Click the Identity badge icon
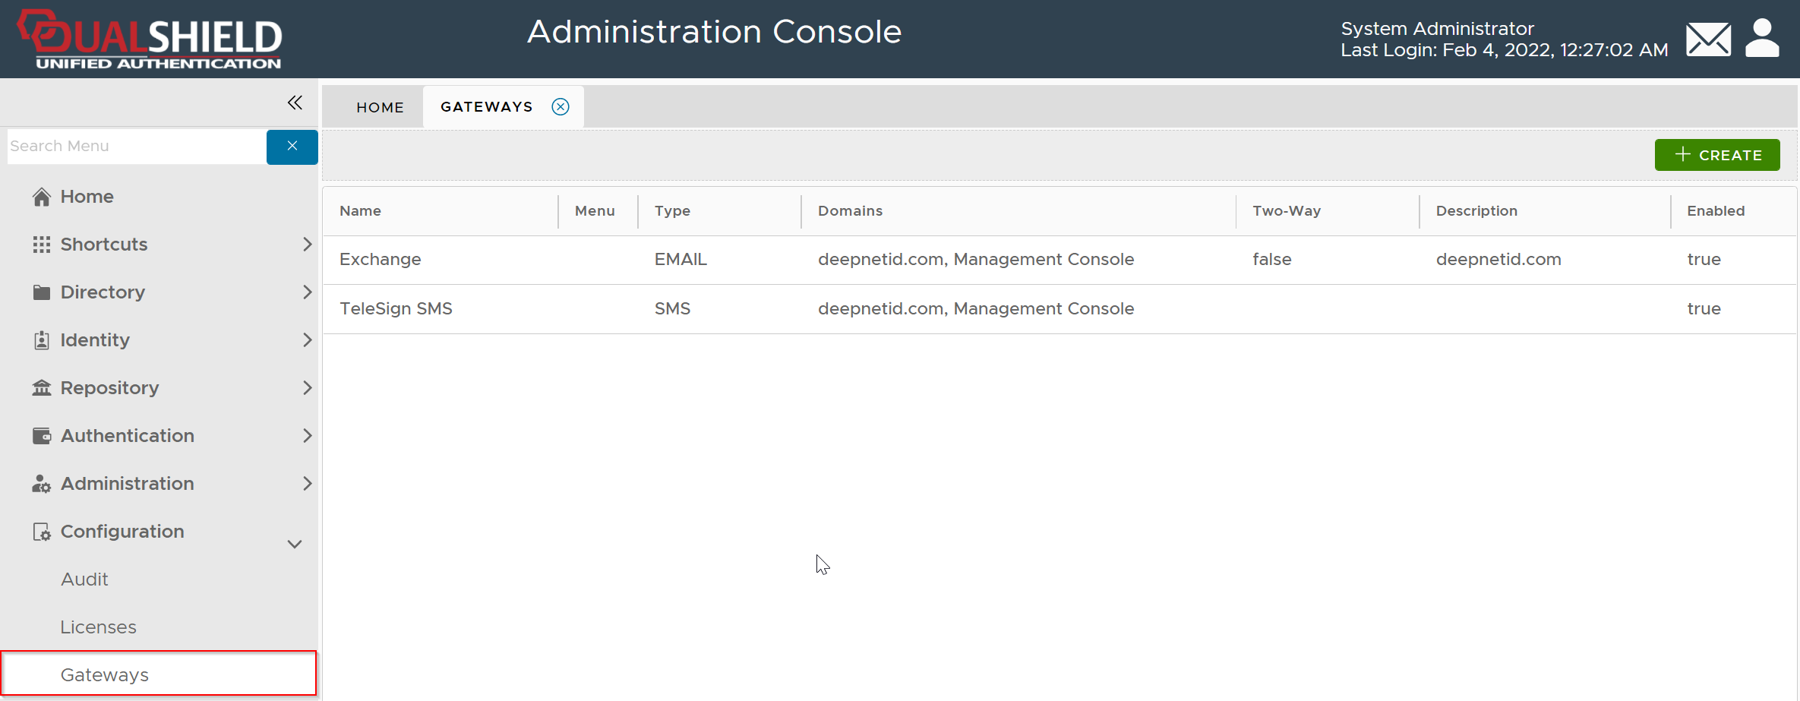Image resolution: width=1800 pixels, height=701 pixels. pyautogui.click(x=42, y=340)
